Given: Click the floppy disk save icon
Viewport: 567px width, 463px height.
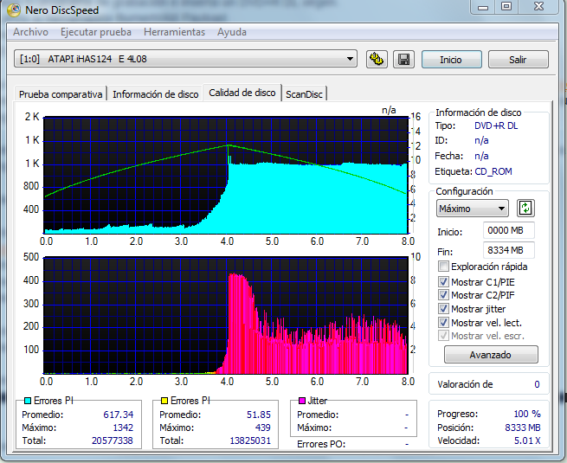Looking at the screenshot, I should click(403, 60).
